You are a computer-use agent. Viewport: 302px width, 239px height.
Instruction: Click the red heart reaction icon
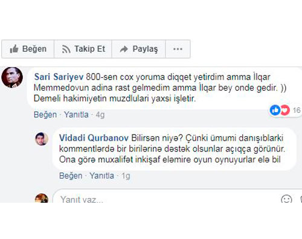point(285,110)
